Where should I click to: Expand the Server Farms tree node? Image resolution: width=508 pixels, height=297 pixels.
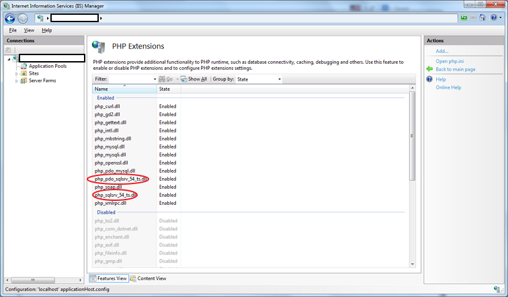[x=17, y=81]
